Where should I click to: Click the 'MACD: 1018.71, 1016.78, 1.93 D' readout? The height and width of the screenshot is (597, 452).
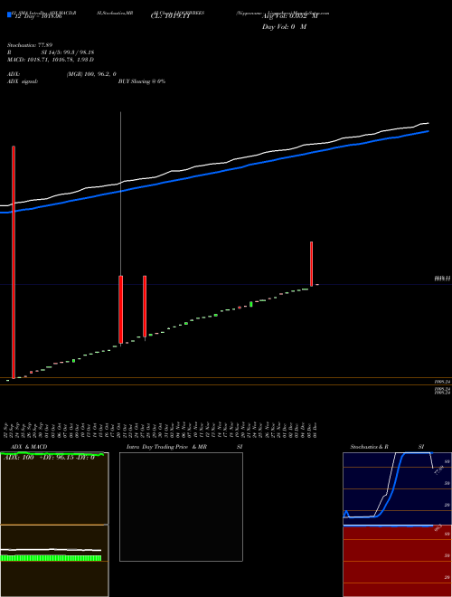51,60
